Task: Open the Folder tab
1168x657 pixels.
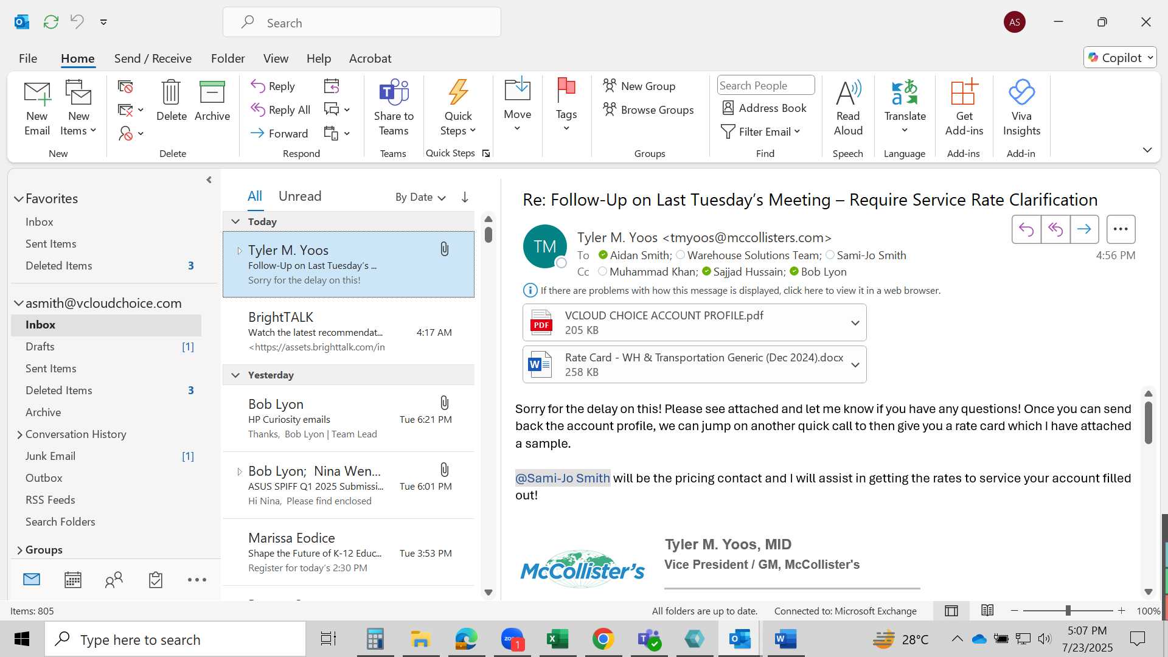Action: [228, 58]
